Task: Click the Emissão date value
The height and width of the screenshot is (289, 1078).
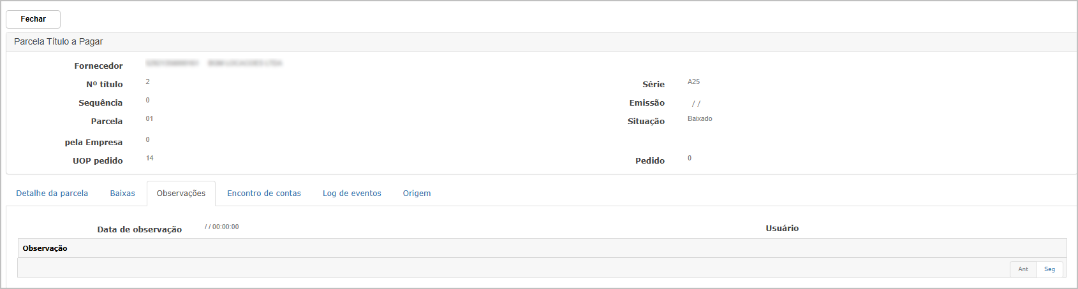Action: (696, 103)
